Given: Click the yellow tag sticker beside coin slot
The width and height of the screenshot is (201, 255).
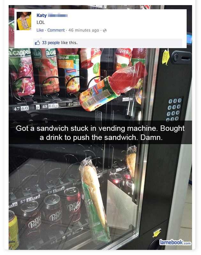Looking at the screenshot, I should 166,57.
